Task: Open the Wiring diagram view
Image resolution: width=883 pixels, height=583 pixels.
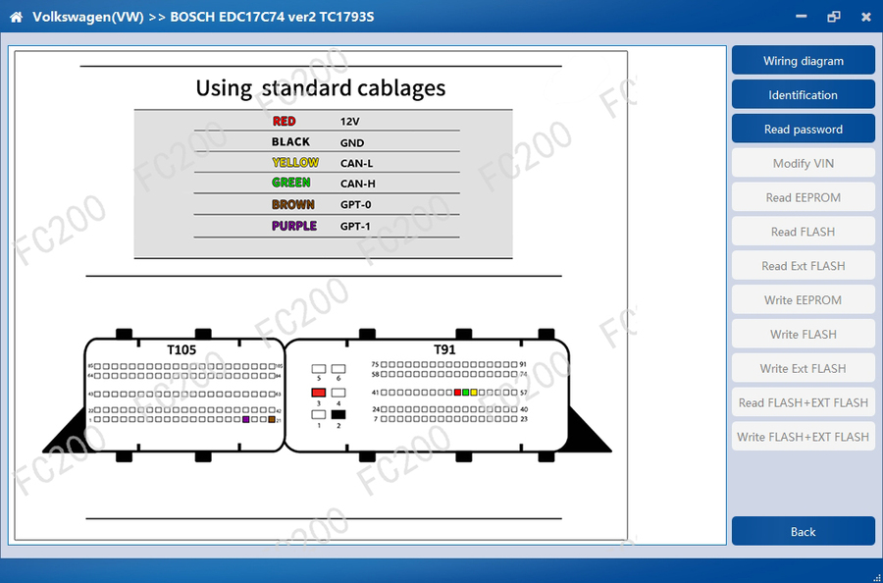Action: click(x=803, y=61)
